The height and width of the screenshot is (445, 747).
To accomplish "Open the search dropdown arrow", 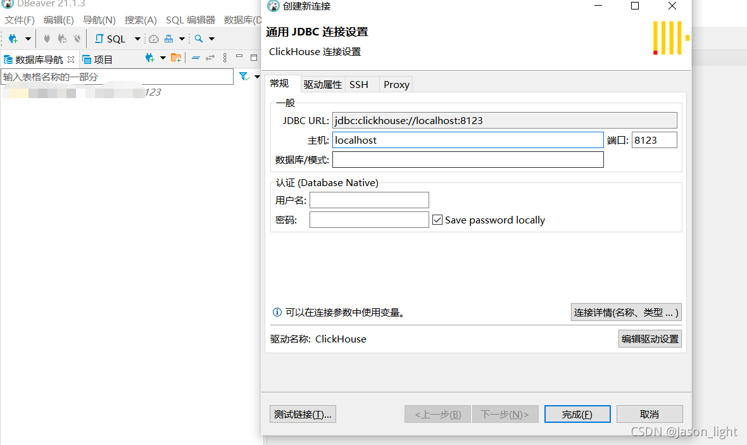I will pos(211,39).
